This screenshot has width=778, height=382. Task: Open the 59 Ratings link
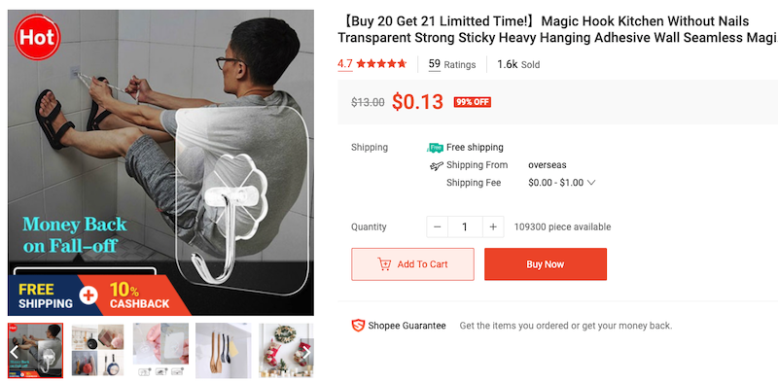[452, 64]
